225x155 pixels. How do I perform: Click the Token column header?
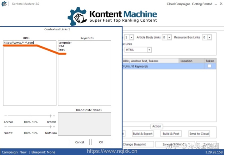(210, 61)
